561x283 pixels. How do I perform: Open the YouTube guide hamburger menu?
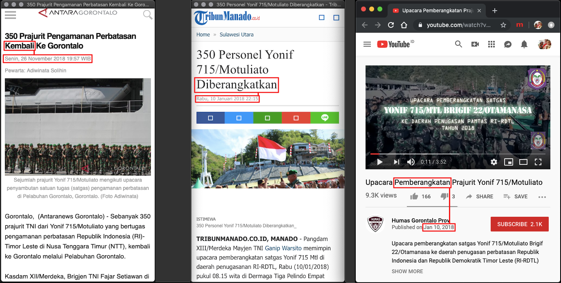(x=367, y=44)
